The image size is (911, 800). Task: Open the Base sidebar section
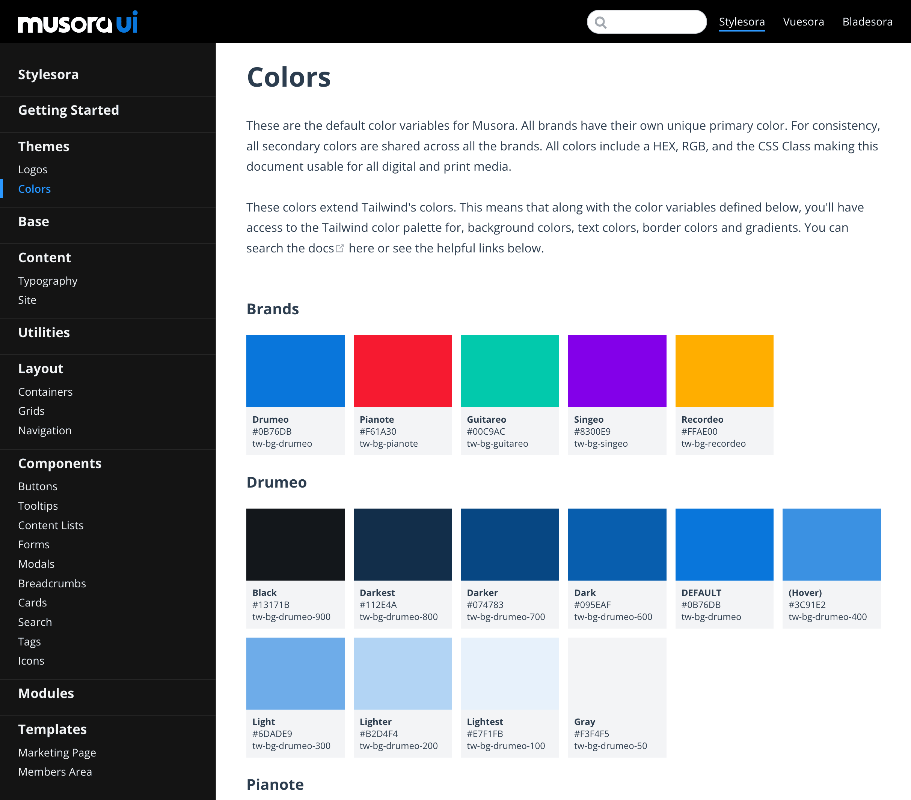(x=33, y=221)
